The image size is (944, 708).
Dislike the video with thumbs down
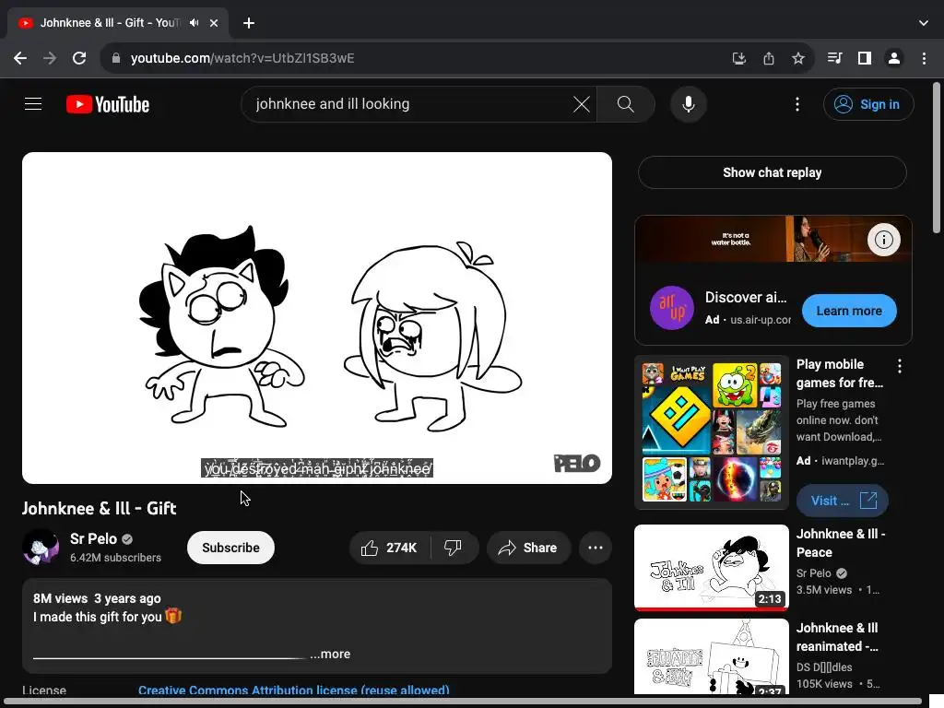(453, 548)
